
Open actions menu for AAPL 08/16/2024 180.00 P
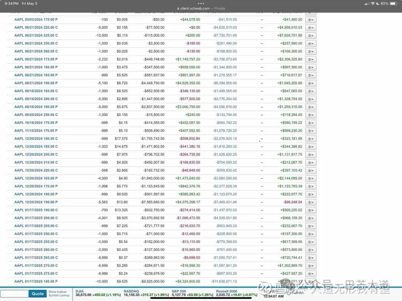(x=311, y=107)
